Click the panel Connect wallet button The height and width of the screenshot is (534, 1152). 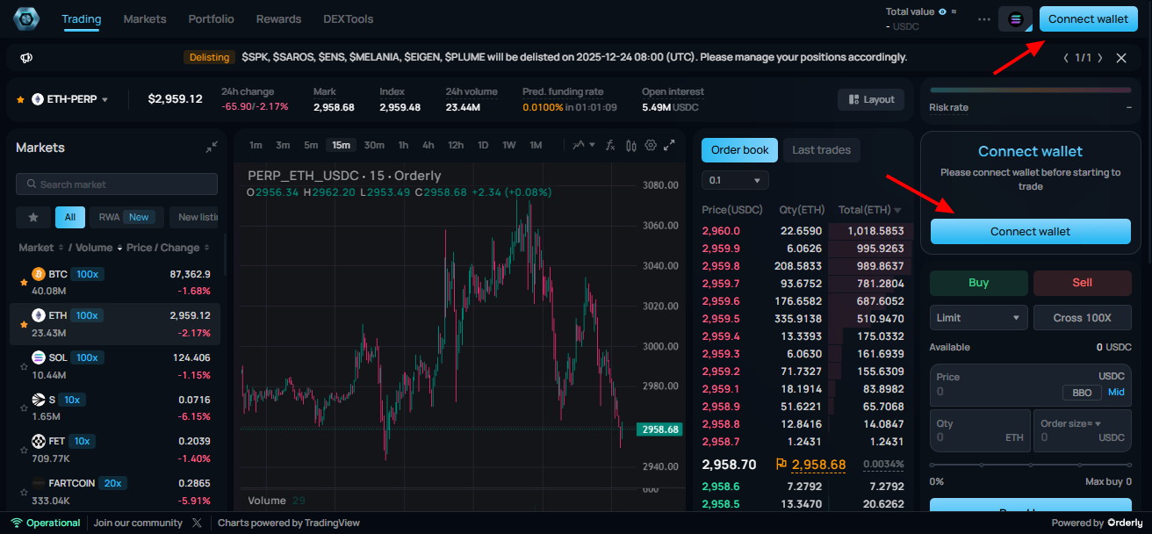(1030, 231)
